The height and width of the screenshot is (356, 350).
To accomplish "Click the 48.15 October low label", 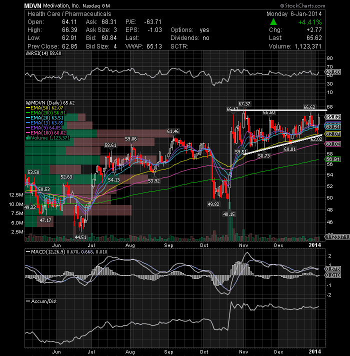I will pos(229,214).
